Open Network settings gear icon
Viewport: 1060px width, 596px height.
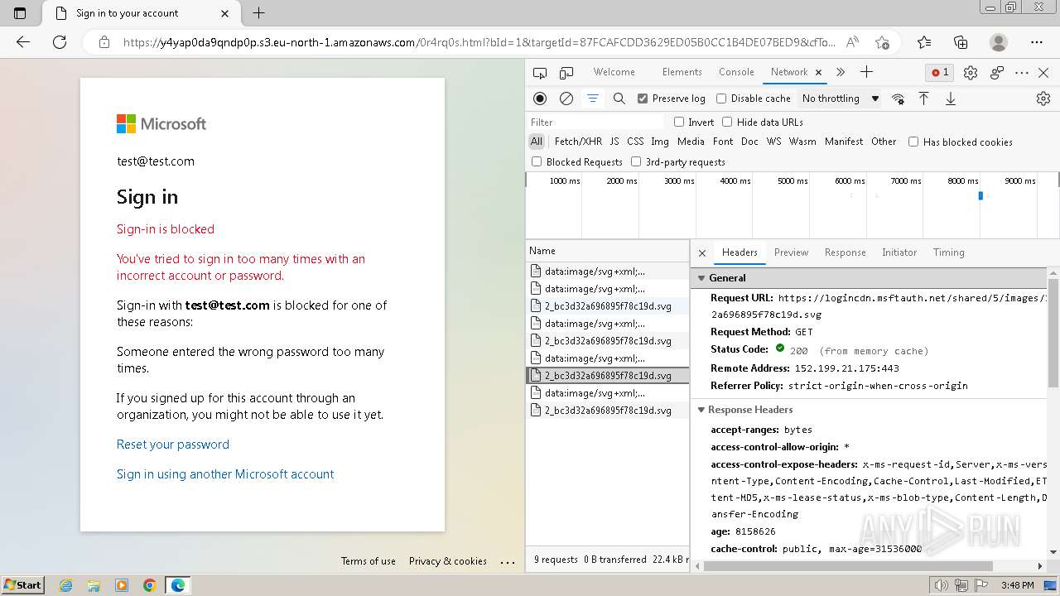coord(1043,99)
